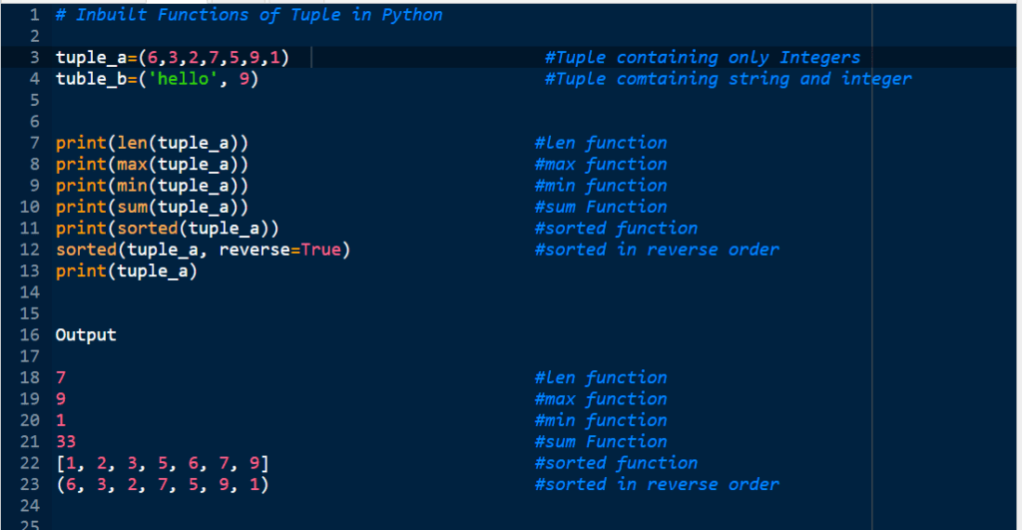Click the '#len function' comment on line 18

point(600,378)
